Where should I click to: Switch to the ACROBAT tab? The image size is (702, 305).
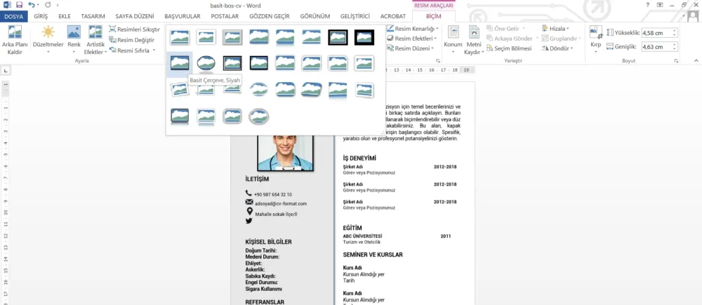(x=392, y=16)
